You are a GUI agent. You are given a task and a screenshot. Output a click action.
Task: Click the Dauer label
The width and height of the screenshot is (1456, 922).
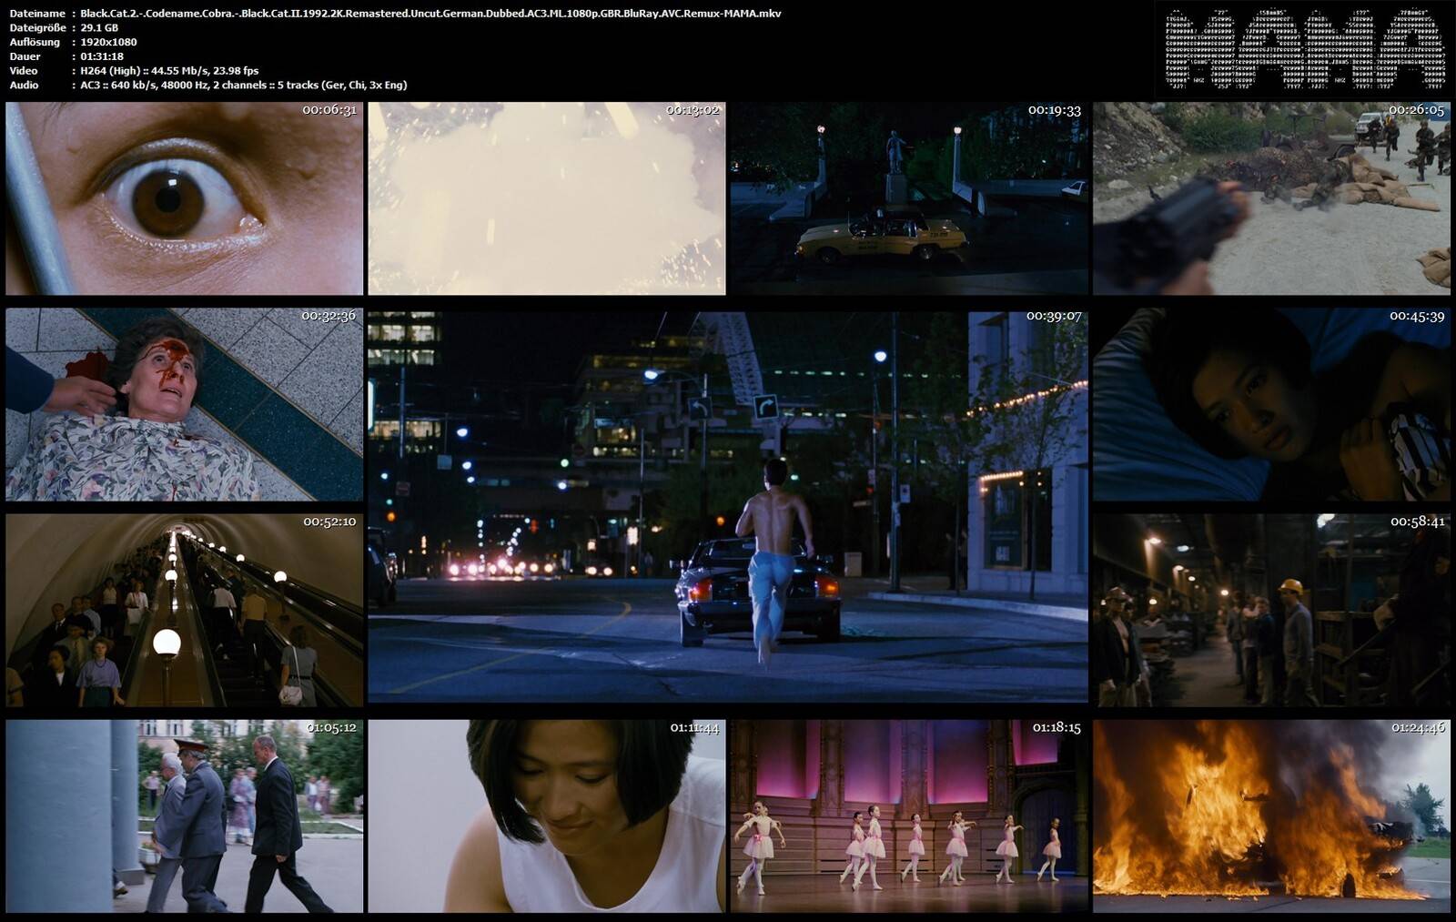25,56
